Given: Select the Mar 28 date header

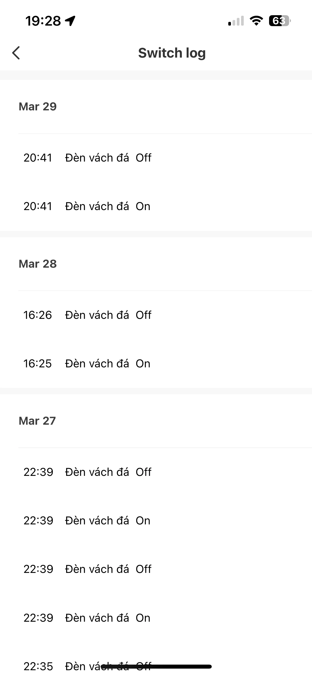Looking at the screenshot, I should [38, 264].
